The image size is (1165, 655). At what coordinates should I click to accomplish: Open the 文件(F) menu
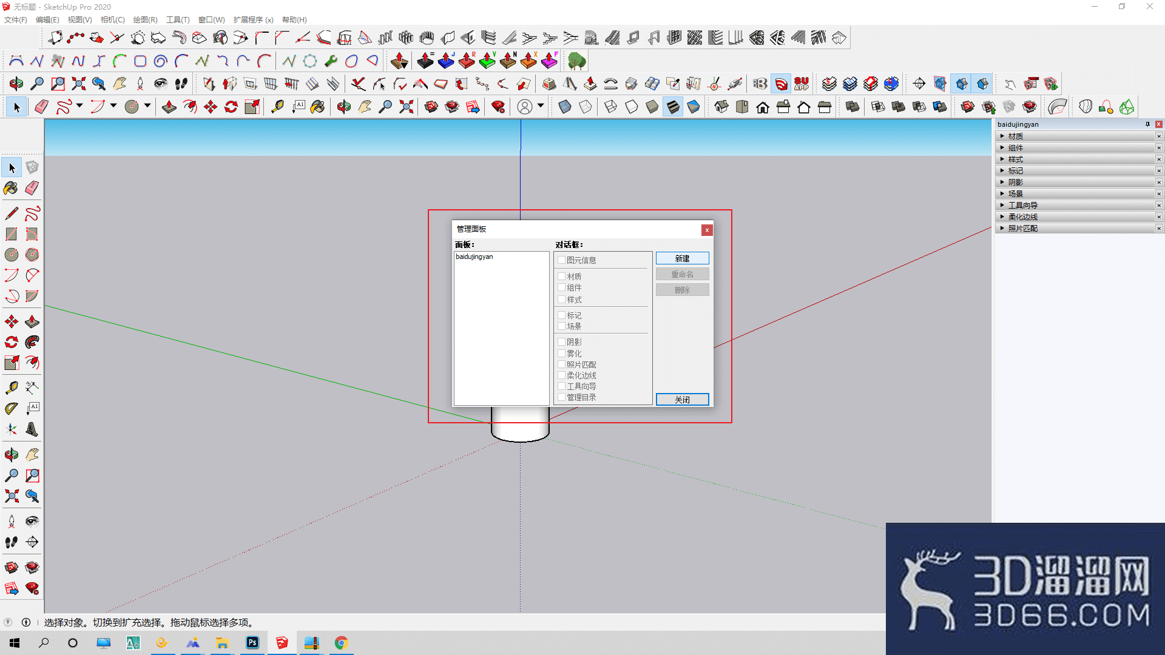(16, 19)
